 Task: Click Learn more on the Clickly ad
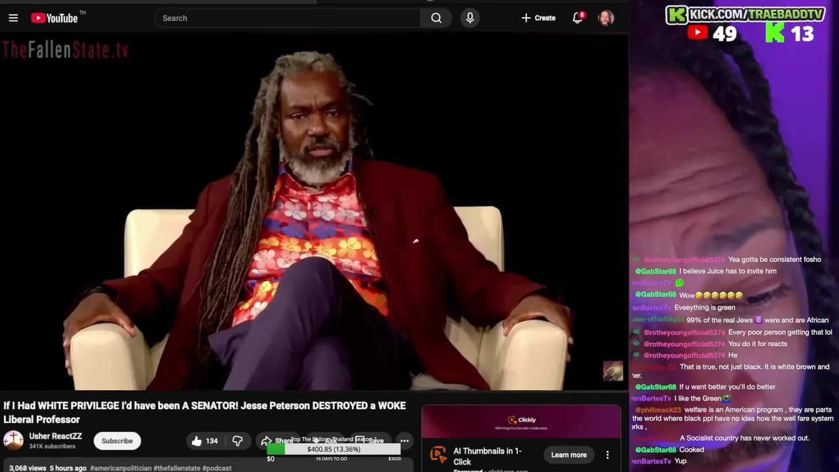tap(569, 455)
